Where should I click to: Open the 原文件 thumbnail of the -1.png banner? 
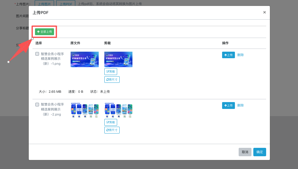(x=84, y=59)
